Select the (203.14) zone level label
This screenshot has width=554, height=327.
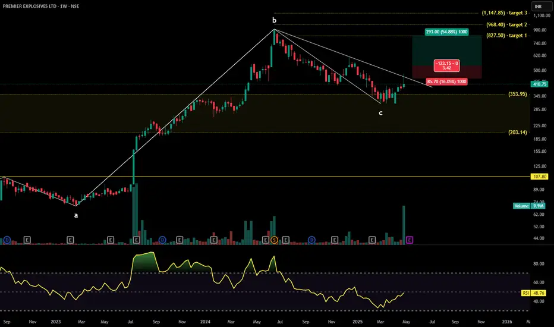click(x=517, y=132)
